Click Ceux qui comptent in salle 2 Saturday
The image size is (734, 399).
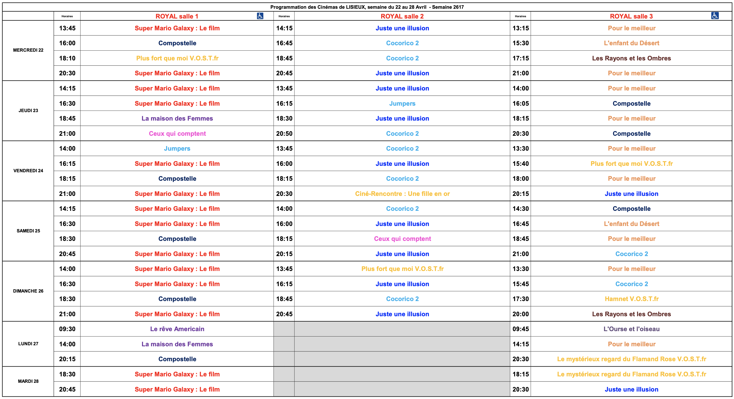(x=402, y=239)
